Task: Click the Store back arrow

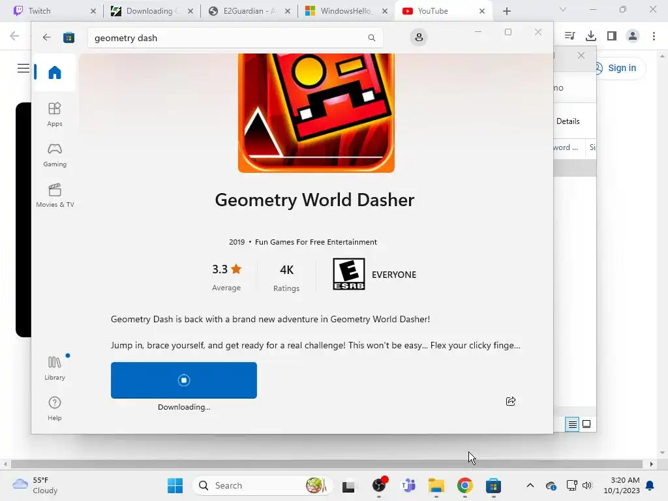Action: [46, 37]
